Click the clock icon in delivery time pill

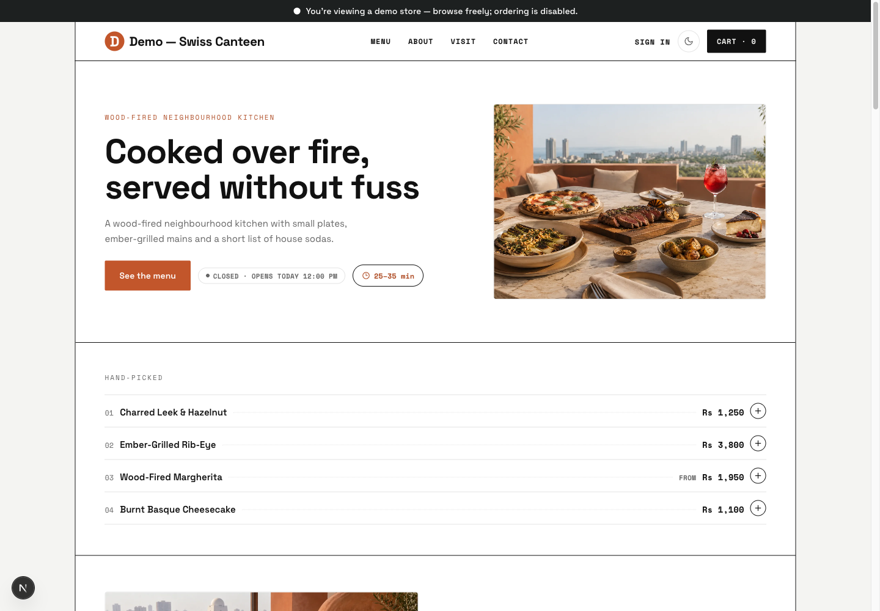(366, 276)
